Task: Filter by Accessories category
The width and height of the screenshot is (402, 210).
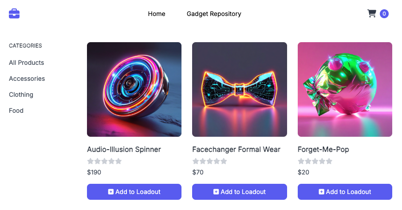Action: (x=27, y=79)
